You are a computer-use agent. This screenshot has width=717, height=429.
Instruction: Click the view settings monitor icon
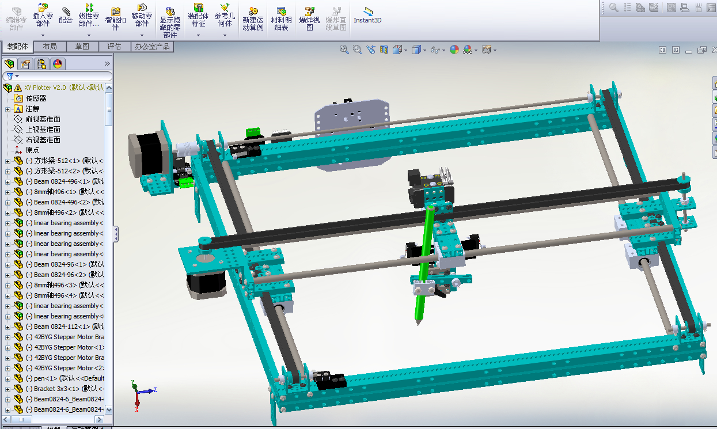point(487,50)
